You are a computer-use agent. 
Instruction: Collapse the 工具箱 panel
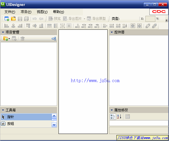click(3, 110)
